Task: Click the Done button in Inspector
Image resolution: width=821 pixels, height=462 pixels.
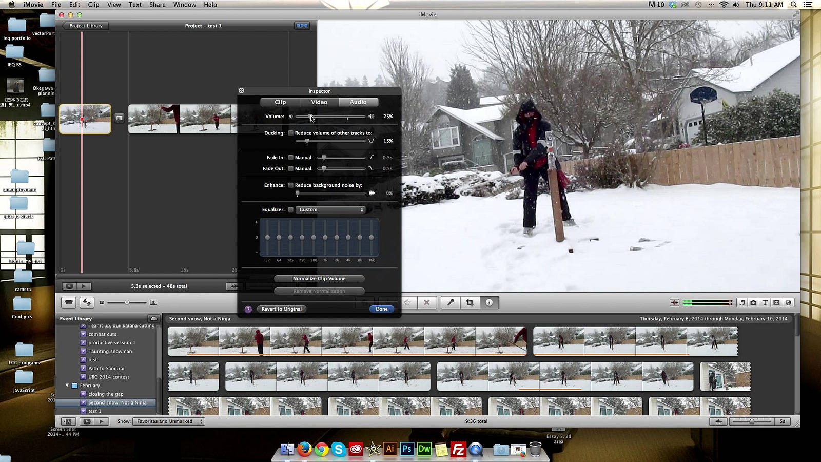Action: click(x=382, y=309)
